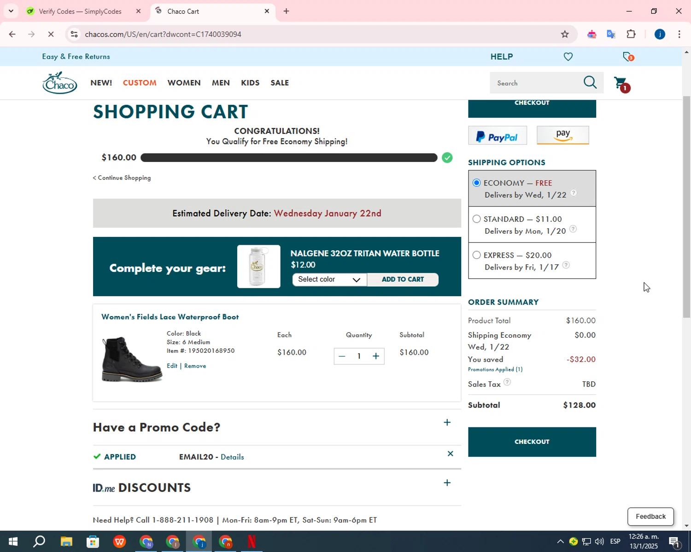Image resolution: width=691 pixels, height=552 pixels.
Task: Select Express $20.00 shipping option
Action: click(x=477, y=255)
